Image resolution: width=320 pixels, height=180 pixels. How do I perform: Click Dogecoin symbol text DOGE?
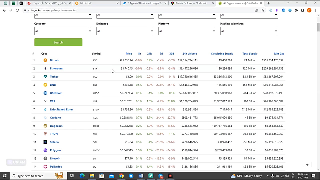(96, 126)
